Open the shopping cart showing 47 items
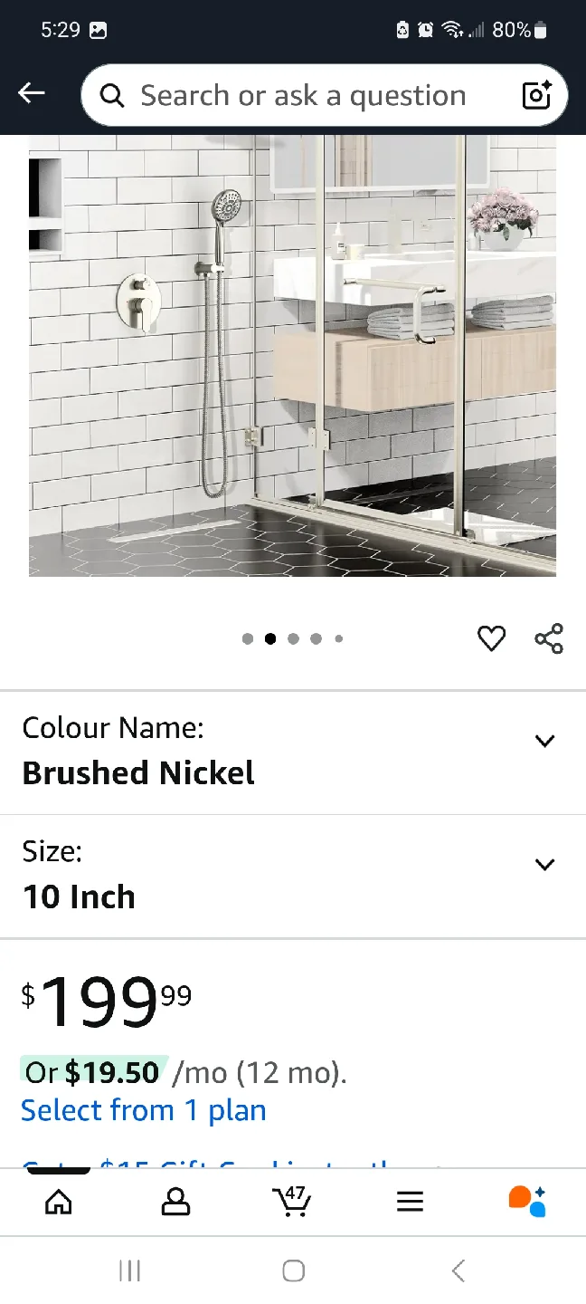The width and height of the screenshot is (586, 1304). click(x=292, y=1202)
